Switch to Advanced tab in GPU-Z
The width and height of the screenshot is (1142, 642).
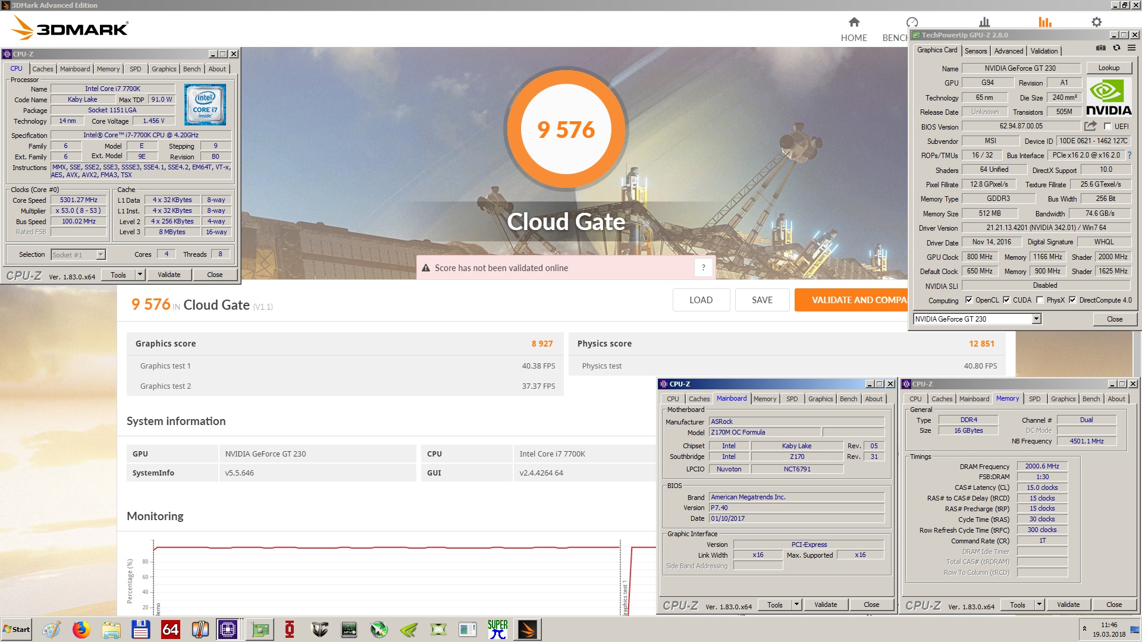point(1009,51)
